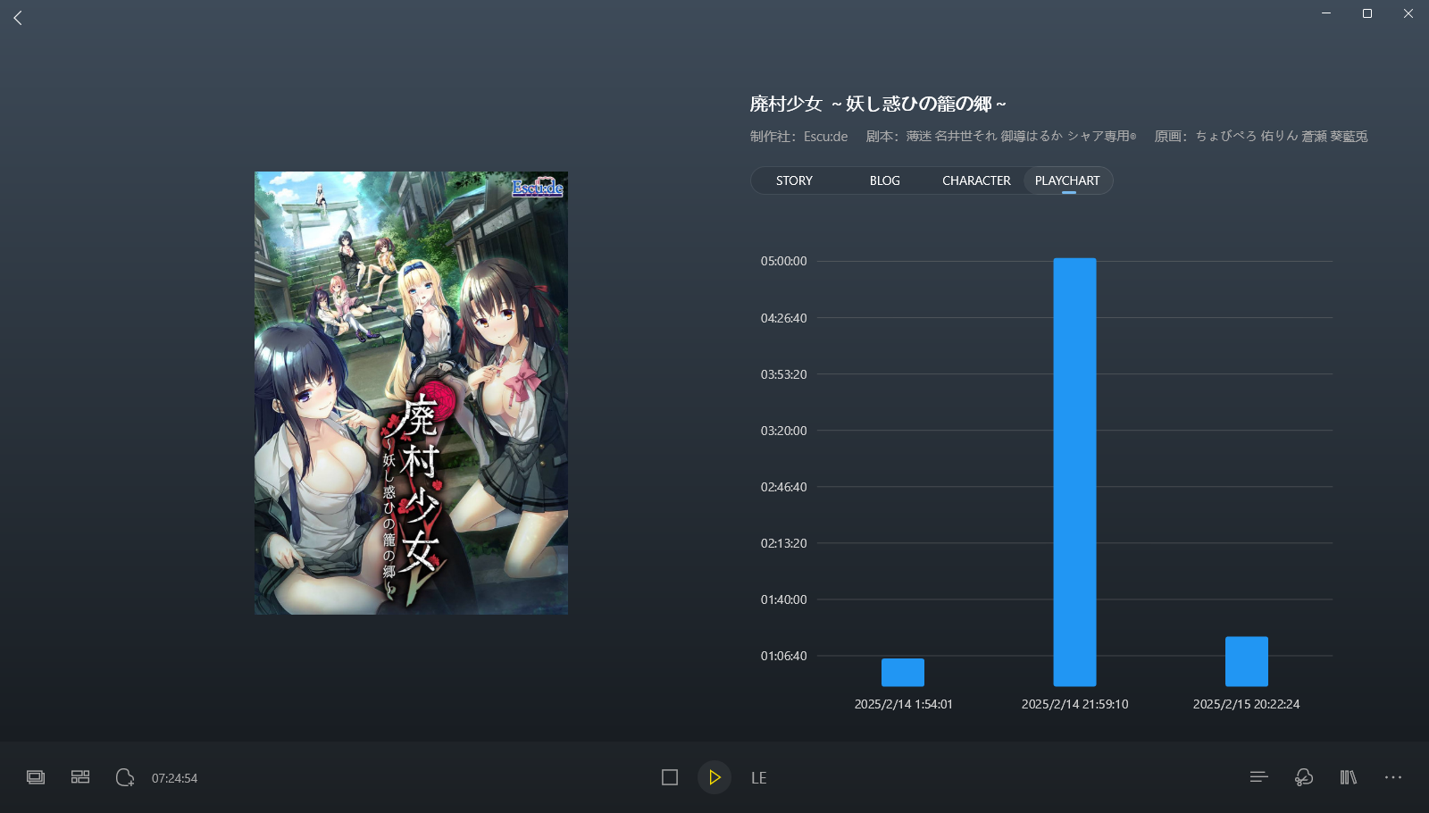This screenshot has width=1429, height=813.
Task: Click the LE launch option
Action: click(x=758, y=778)
